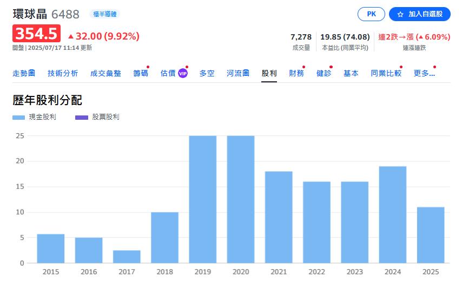
Task: Click the 連2跌→漲 streak text
Action: [x=414, y=37]
